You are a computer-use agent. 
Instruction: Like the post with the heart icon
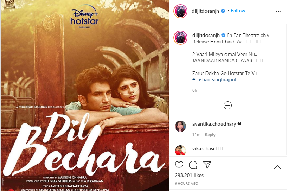[179, 165]
